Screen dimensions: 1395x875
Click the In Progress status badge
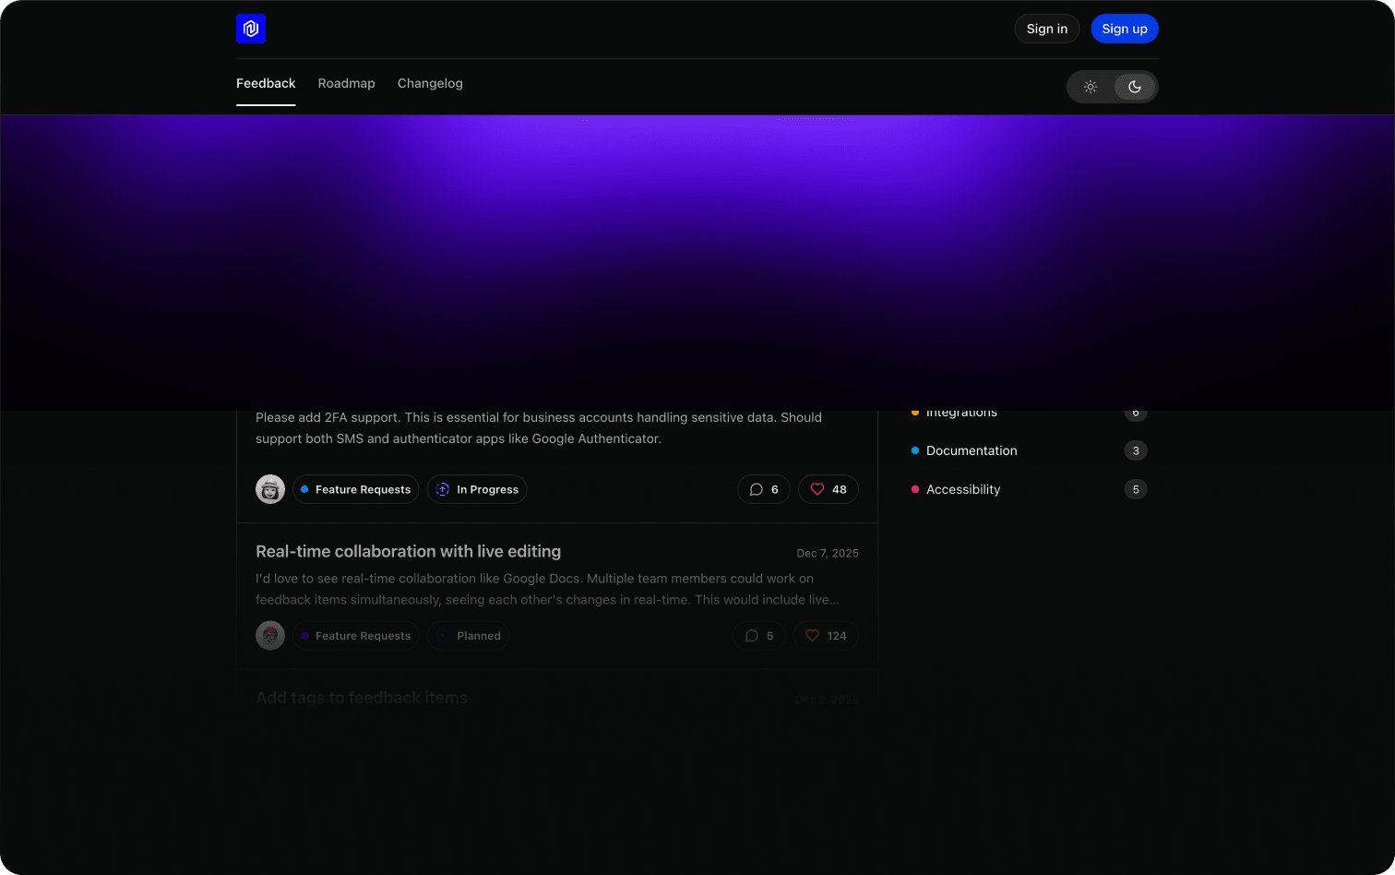click(477, 489)
